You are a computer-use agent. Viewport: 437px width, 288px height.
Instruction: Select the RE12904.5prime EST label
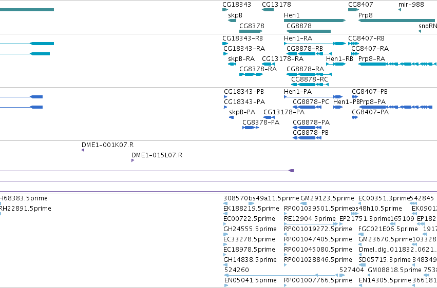(x=310, y=219)
